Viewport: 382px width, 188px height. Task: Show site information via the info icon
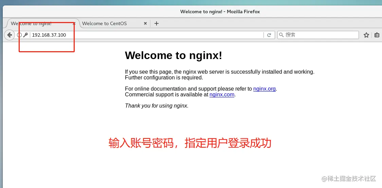tap(19, 35)
